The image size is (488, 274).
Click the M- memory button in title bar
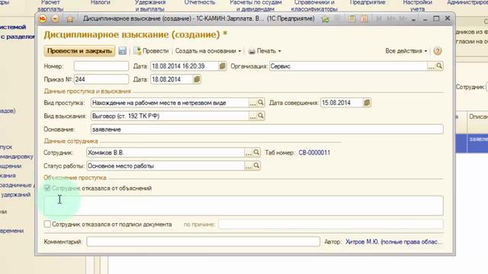[403, 19]
